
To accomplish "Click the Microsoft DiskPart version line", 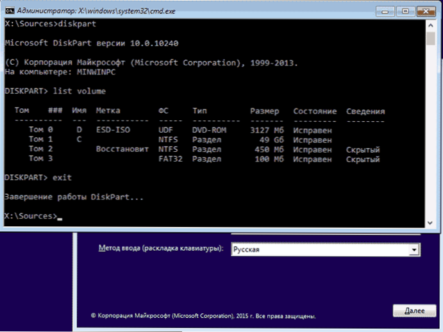I will pyautogui.click(x=92, y=43).
